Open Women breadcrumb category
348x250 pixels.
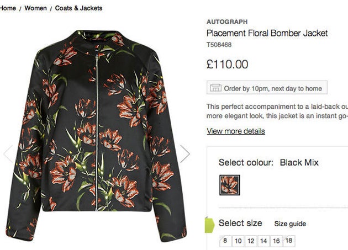pos(35,8)
